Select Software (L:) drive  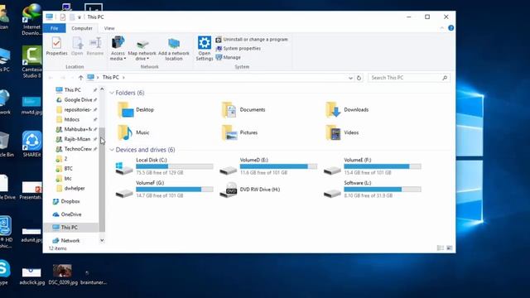click(x=373, y=190)
